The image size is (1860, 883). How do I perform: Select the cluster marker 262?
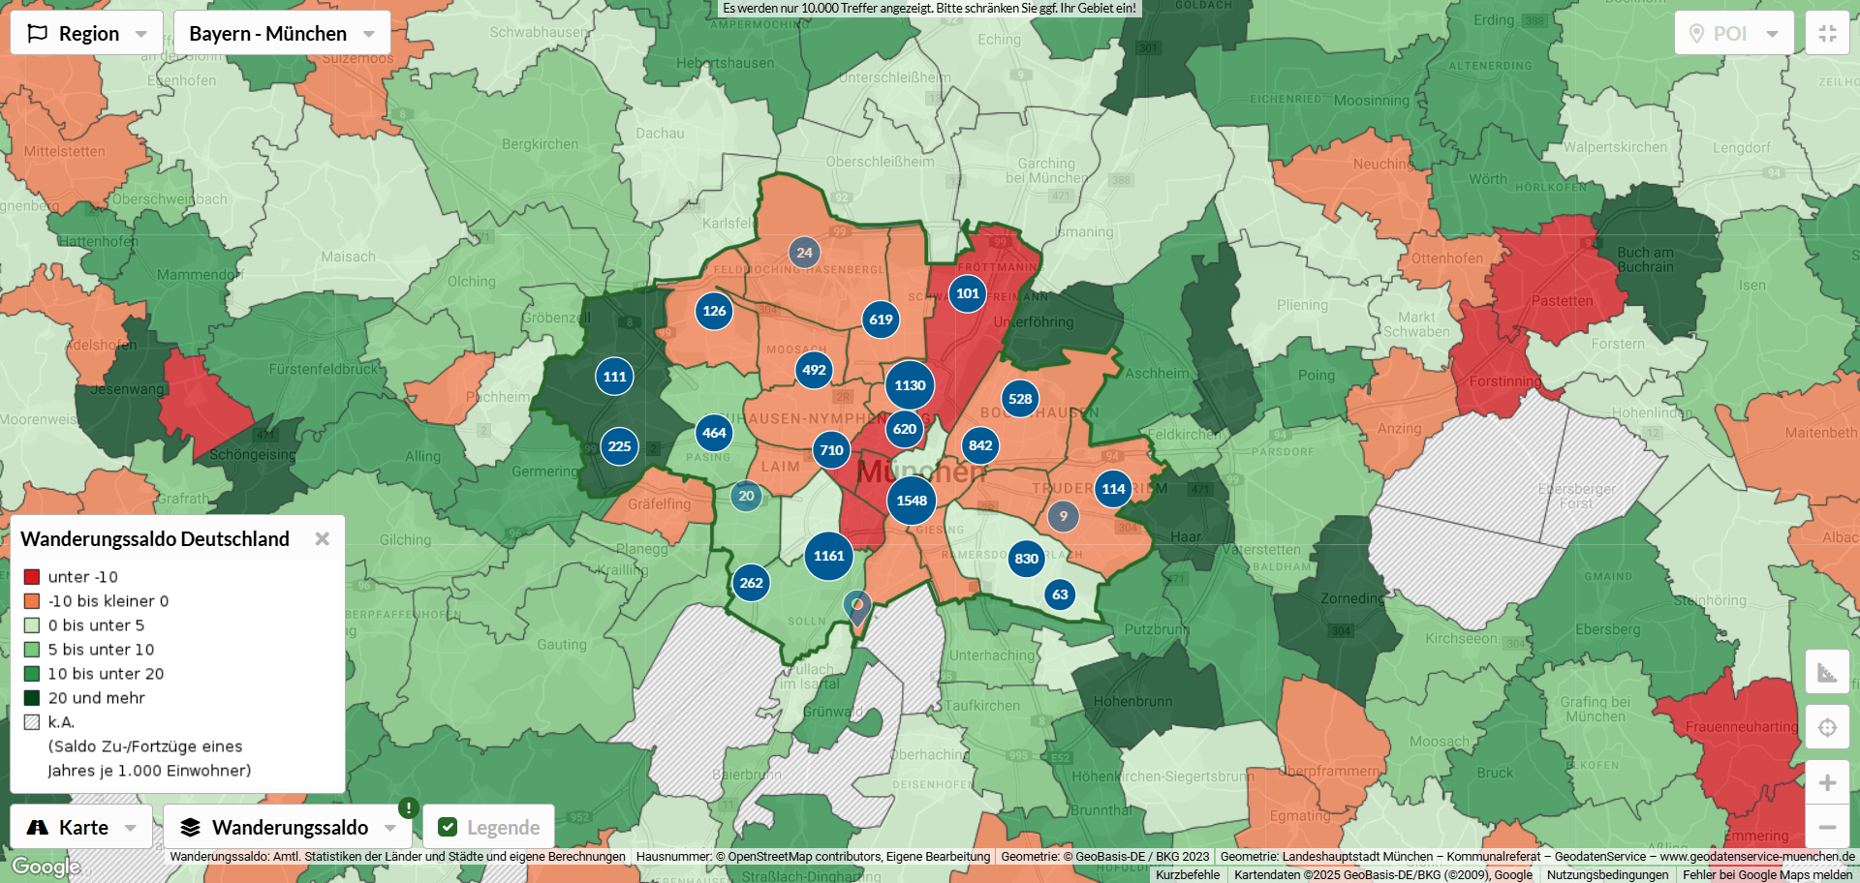tap(751, 583)
